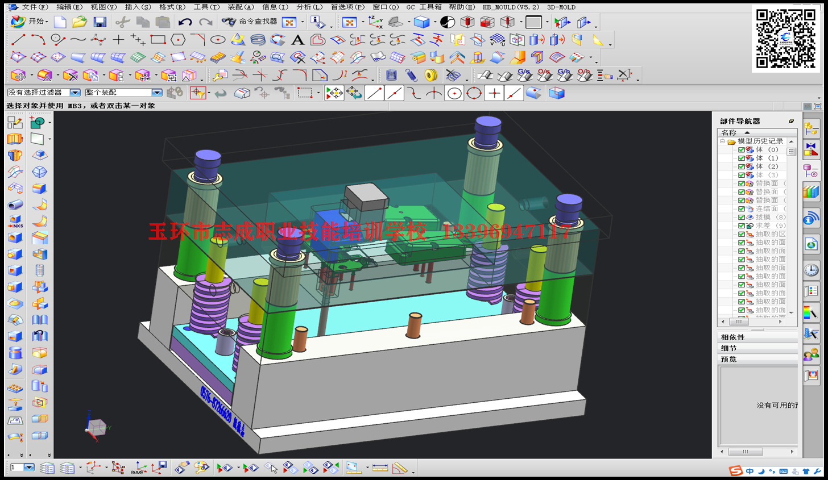Open the 插入(S) menu
The height and width of the screenshot is (480, 828).
(138, 7)
